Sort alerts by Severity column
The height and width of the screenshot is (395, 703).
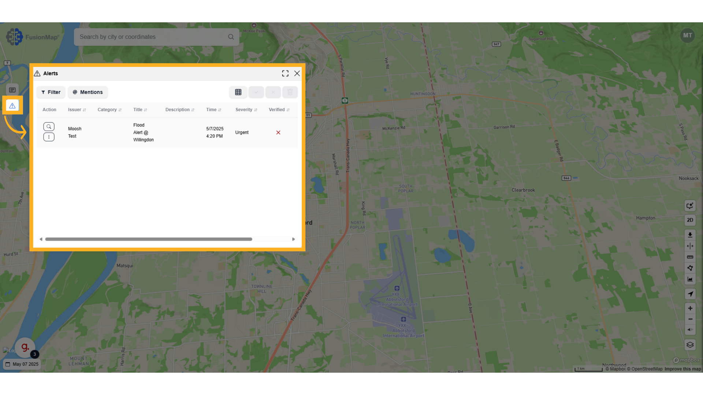[246, 110]
